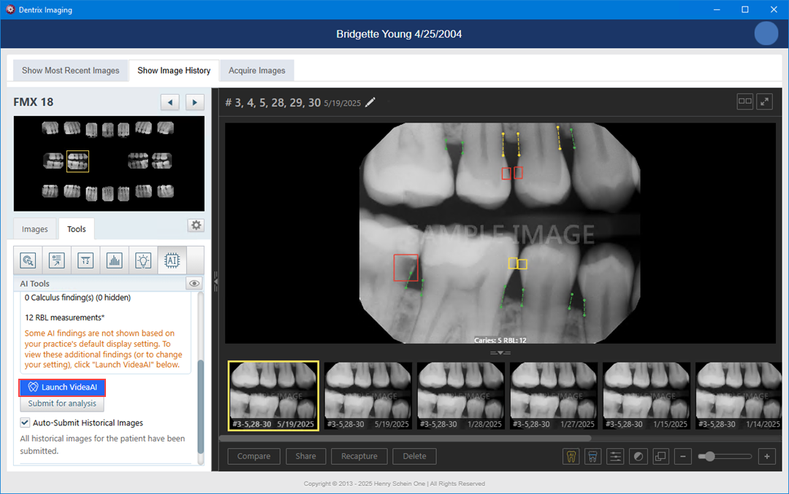Switch to Show Most Recent Images tab

pyautogui.click(x=70, y=70)
